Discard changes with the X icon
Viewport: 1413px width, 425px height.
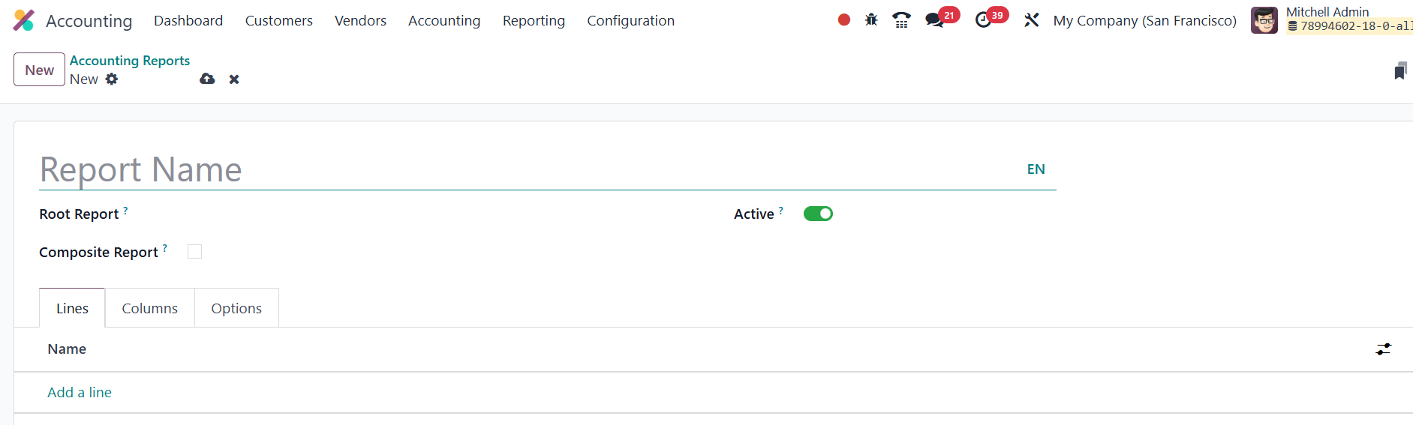(234, 79)
